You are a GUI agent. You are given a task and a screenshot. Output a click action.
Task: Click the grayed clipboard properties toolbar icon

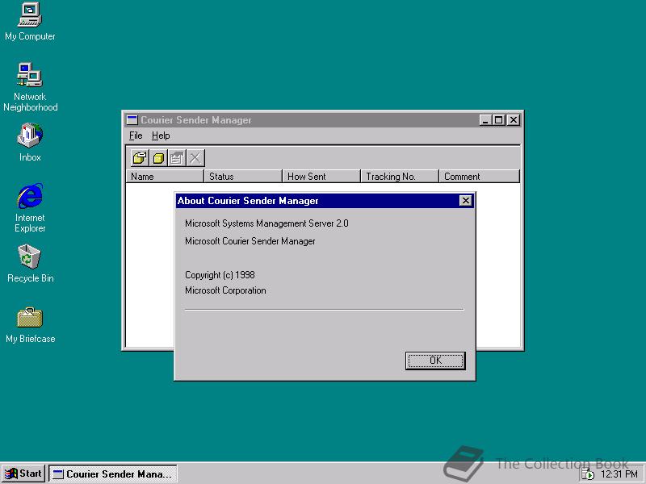(x=177, y=157)
